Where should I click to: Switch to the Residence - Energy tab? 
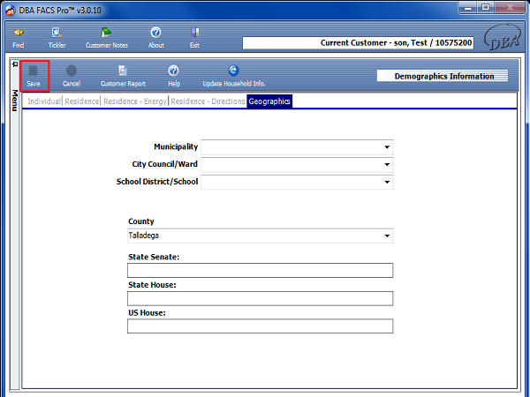[135, 101]
